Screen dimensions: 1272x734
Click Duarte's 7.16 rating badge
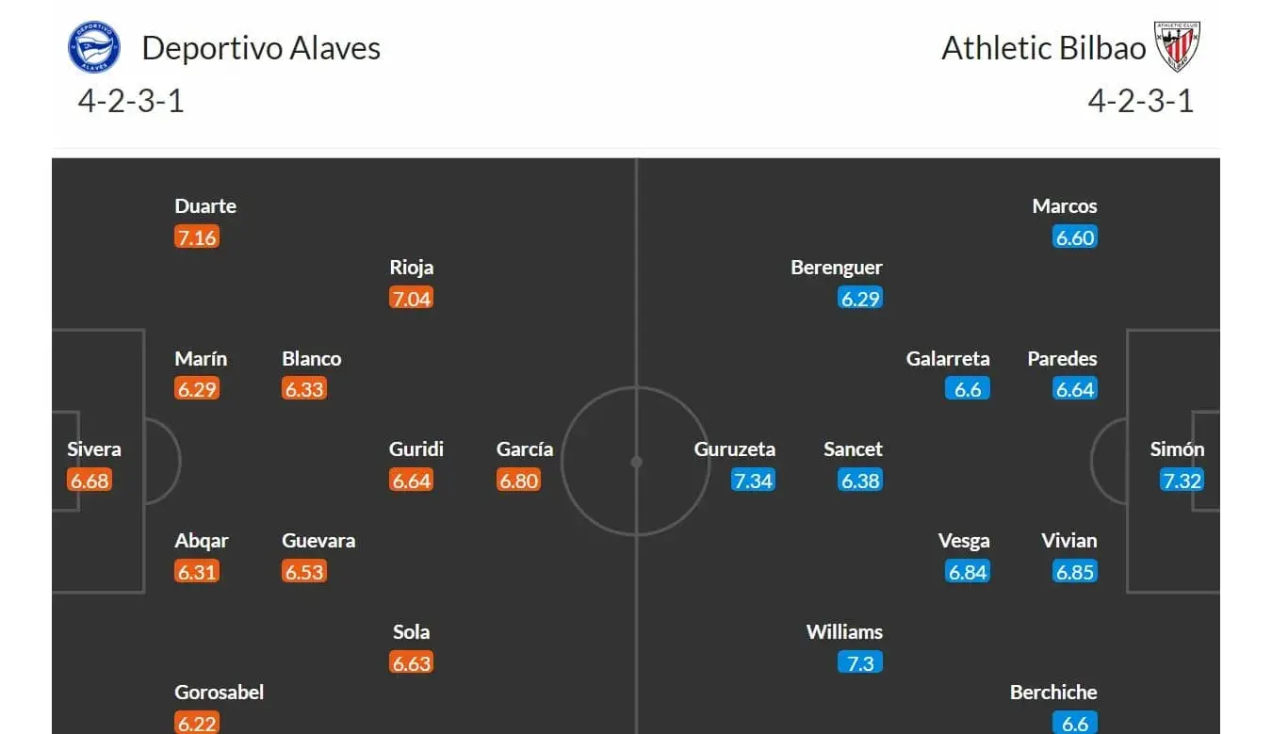tap(197, 237)
